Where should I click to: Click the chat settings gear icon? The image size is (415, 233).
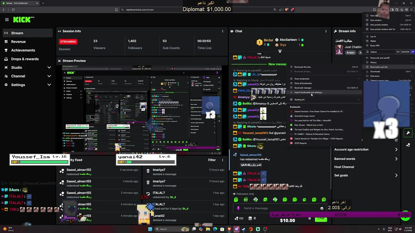310,218
